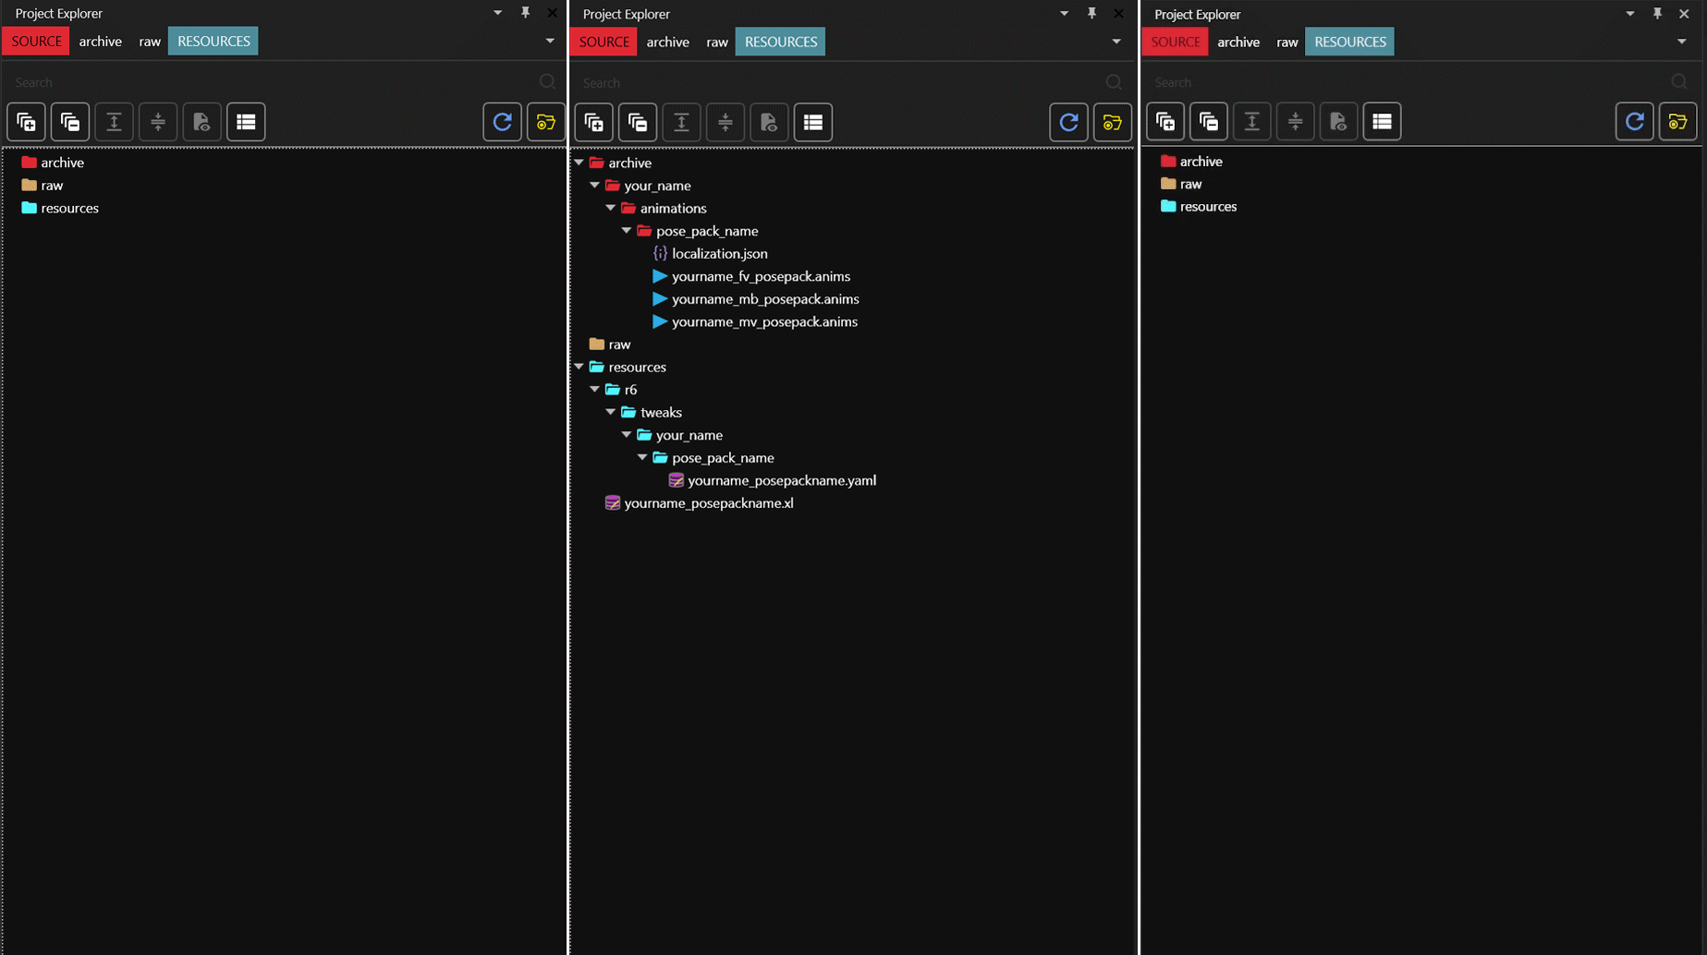Collapse the animations folder

point(611,208)
